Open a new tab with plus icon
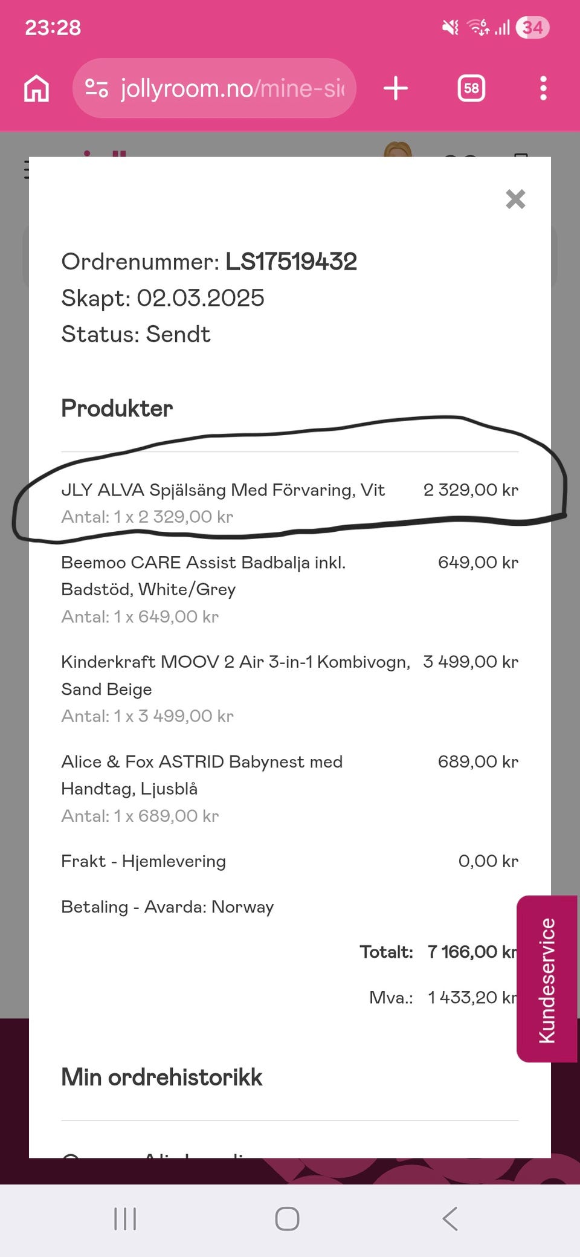The image size is (580, 1257). click(x=396, y=88)
